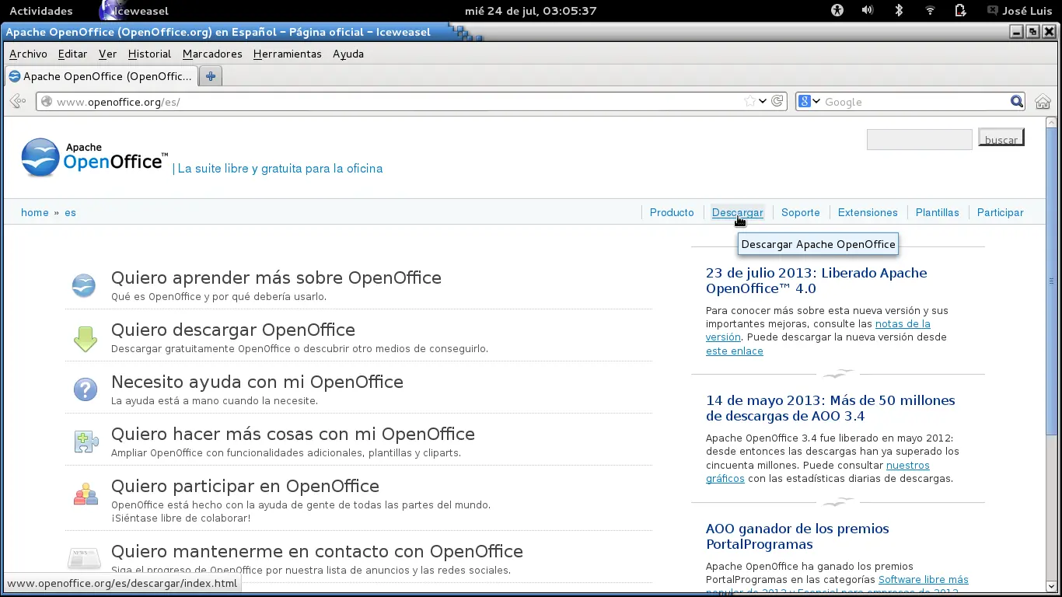Screen dimensions: 1062x597
Task: Open the 'Software libre más' link
Action: [924, 579]
